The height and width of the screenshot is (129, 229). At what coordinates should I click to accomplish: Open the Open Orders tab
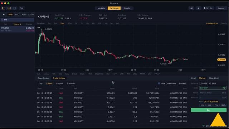point(43,78)
